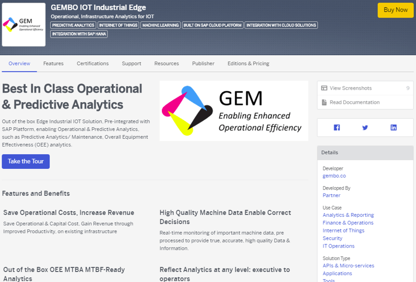
Task: Start the tour with Take the Tour
Action: click(x=26, y=162)
